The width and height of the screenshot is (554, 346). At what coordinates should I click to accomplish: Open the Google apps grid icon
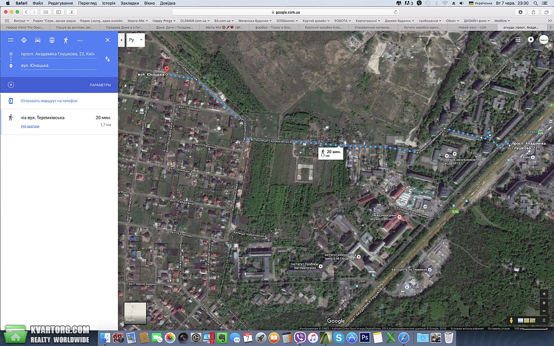(x=518, y=40)
